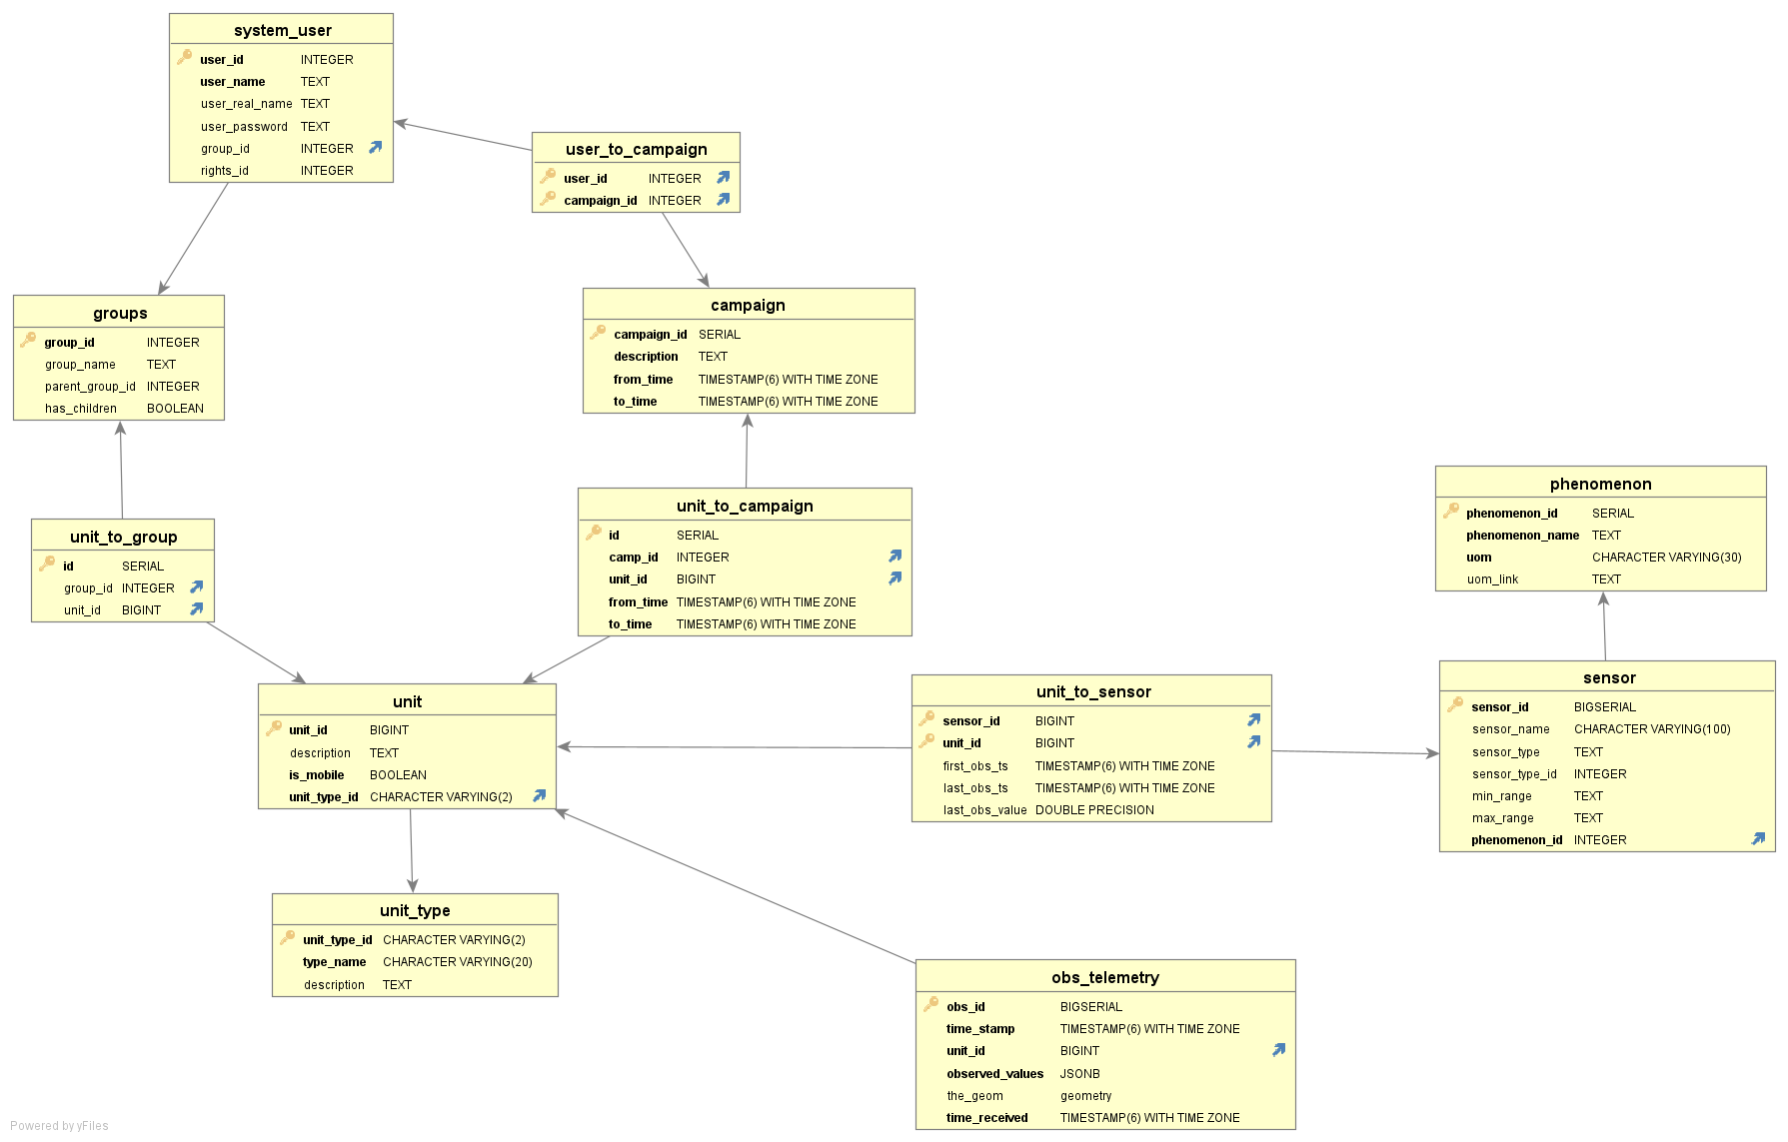Click foreign key arrow on unit_to_campaign camp_id row
The height and width of the screenshot is (1142, 1788).
click(x=895, y=557)
